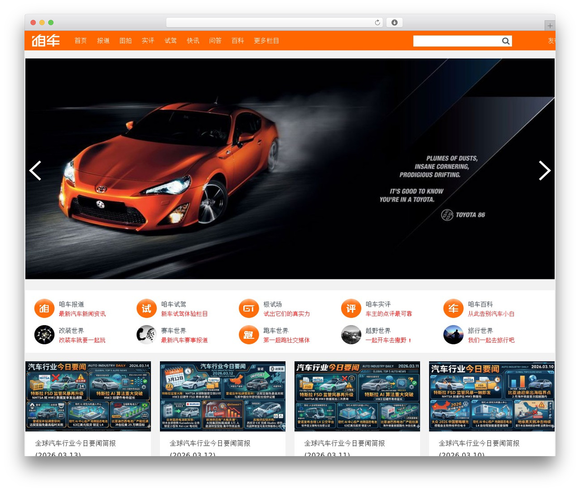
Task: Click the 改装世界 round icon
Action: (44, 335)
